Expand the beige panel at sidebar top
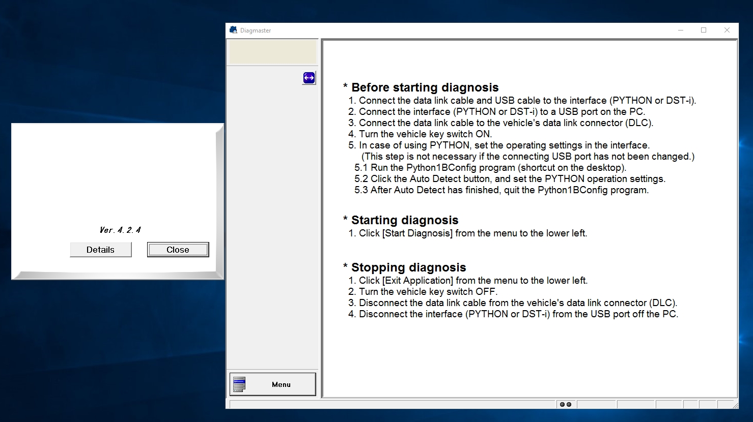This screenshot has height=422, width=753. (272, 51)
